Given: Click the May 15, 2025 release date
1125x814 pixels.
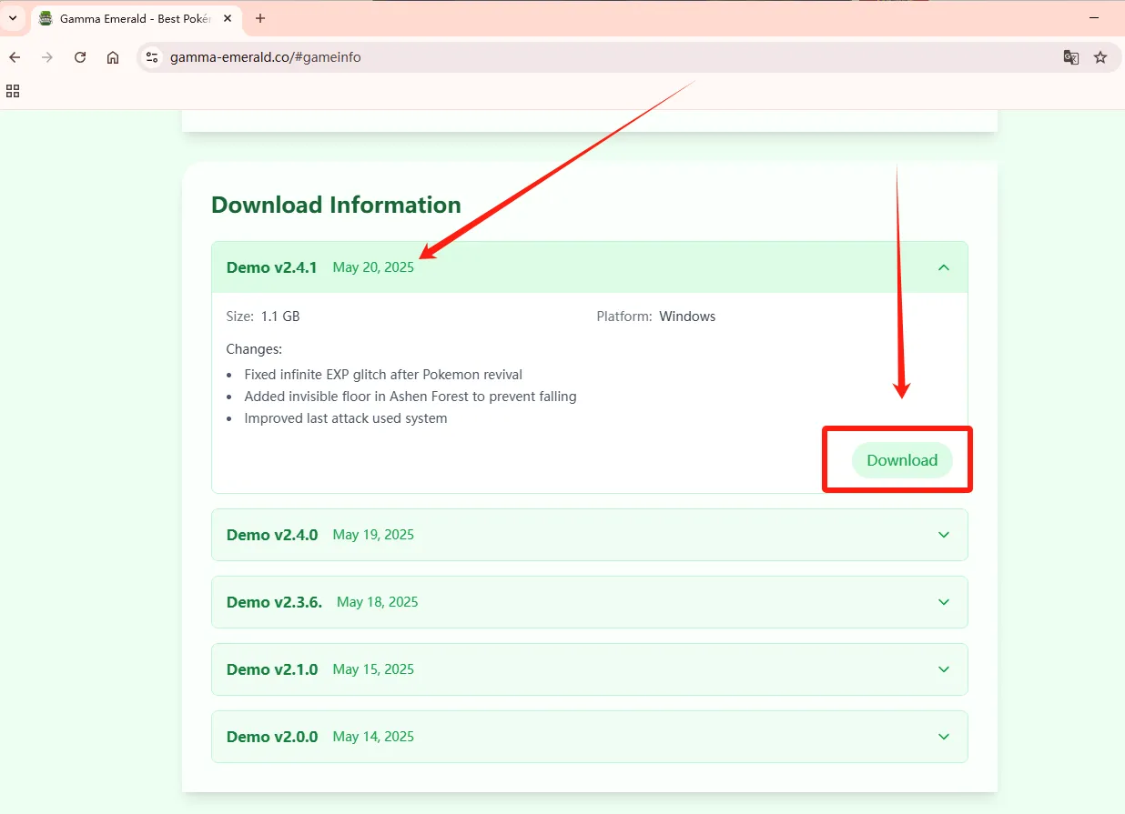Looking at the screenshot, I should 373,669.
